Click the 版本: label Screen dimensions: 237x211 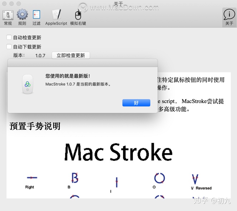(19, 55)
